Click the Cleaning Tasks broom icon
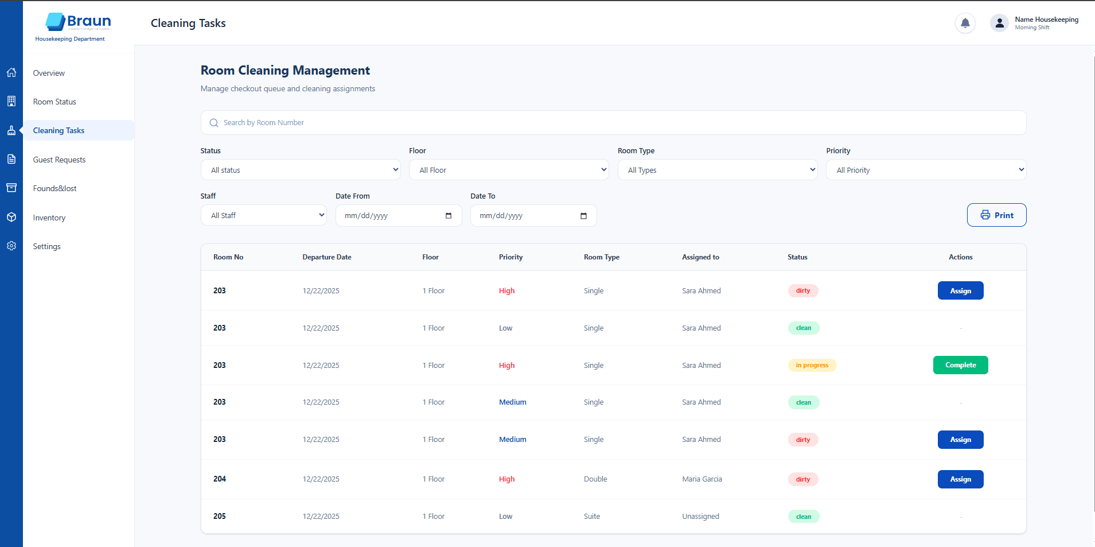Viewport: 1095px width, 547px height. coord(11,130)
